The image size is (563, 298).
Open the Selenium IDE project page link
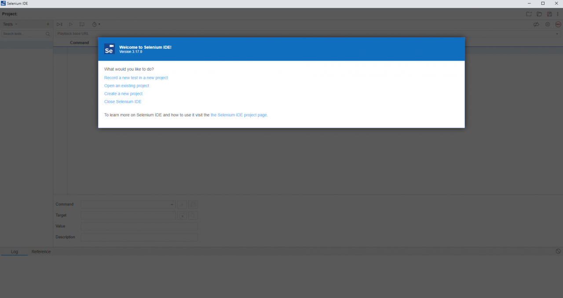click(x=238, y=115)
